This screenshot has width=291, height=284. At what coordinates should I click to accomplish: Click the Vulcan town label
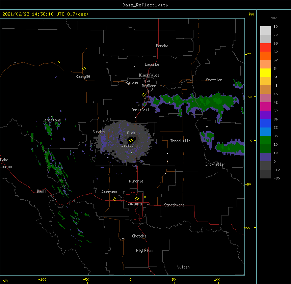(183, 267)
